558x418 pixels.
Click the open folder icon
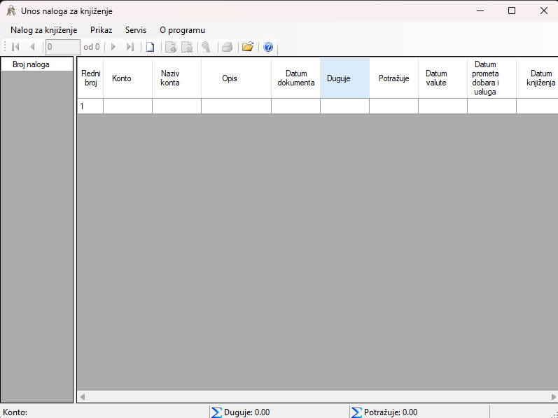click(248, 47)
